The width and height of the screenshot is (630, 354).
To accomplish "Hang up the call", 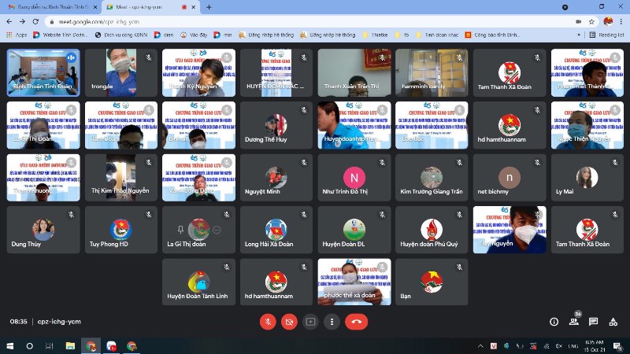I will point(356,322).
